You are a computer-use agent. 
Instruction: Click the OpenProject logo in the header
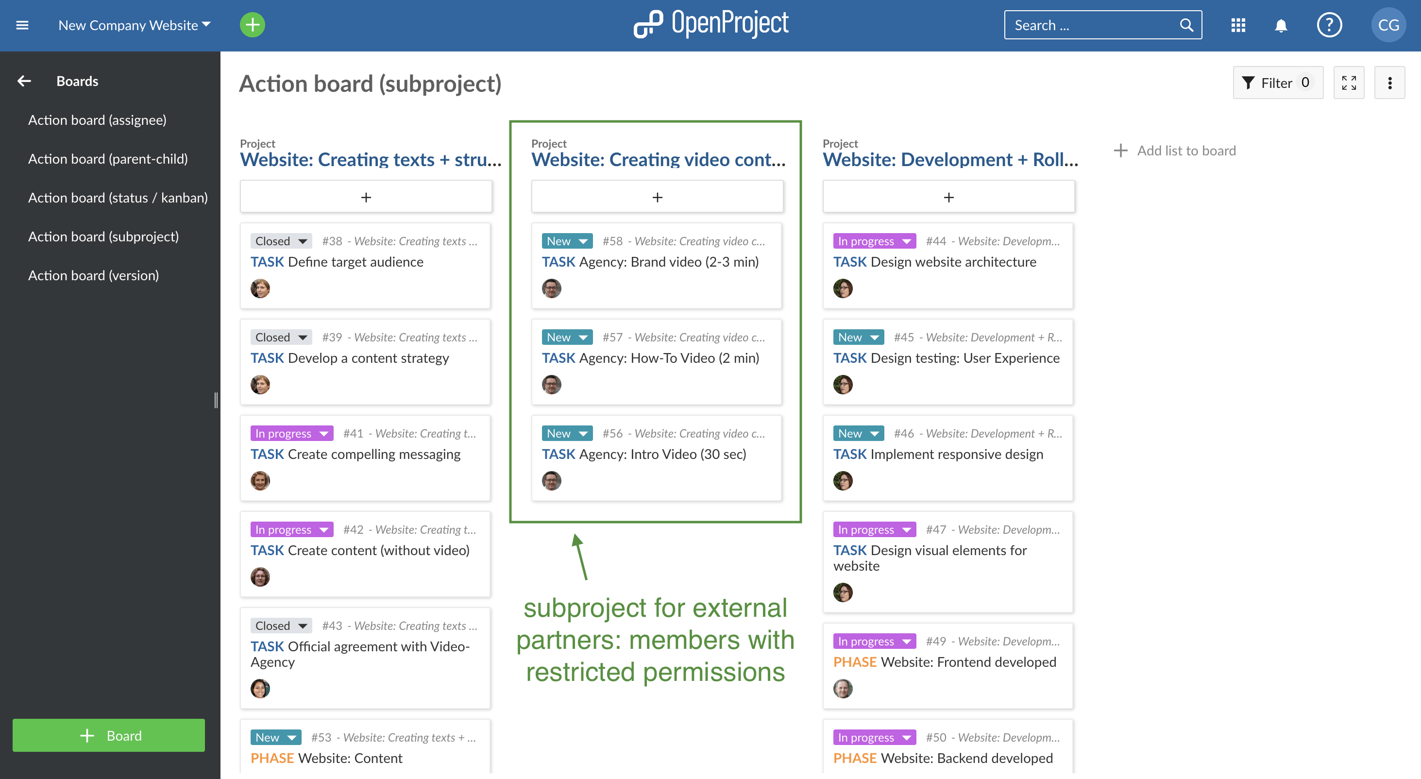710,25
